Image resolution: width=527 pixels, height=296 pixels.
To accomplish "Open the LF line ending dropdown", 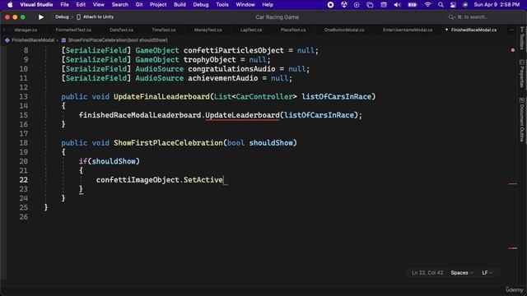I will tap(487, 273).
